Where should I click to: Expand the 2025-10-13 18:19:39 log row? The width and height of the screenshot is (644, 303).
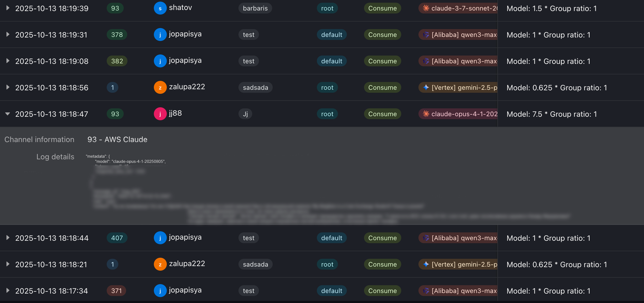tap(8, 8)
